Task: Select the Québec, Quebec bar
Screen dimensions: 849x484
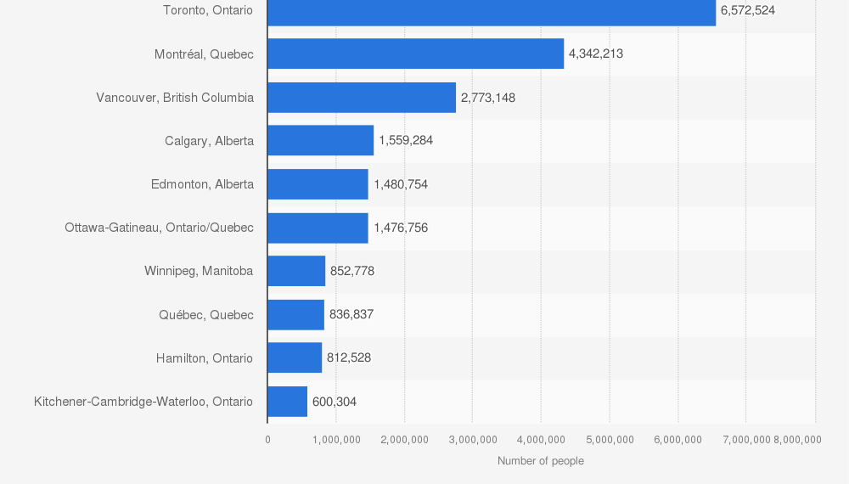Action: pos(295,314)
